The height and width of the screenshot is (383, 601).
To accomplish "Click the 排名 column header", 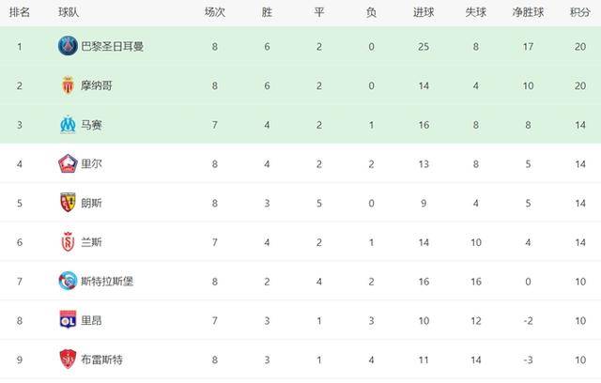I will 19,12.
